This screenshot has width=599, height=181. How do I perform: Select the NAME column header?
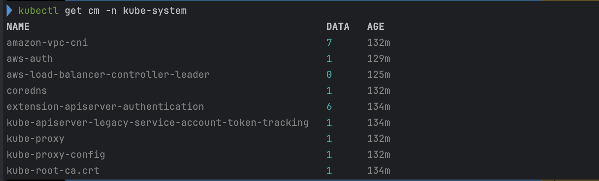[x=18, y=27]
